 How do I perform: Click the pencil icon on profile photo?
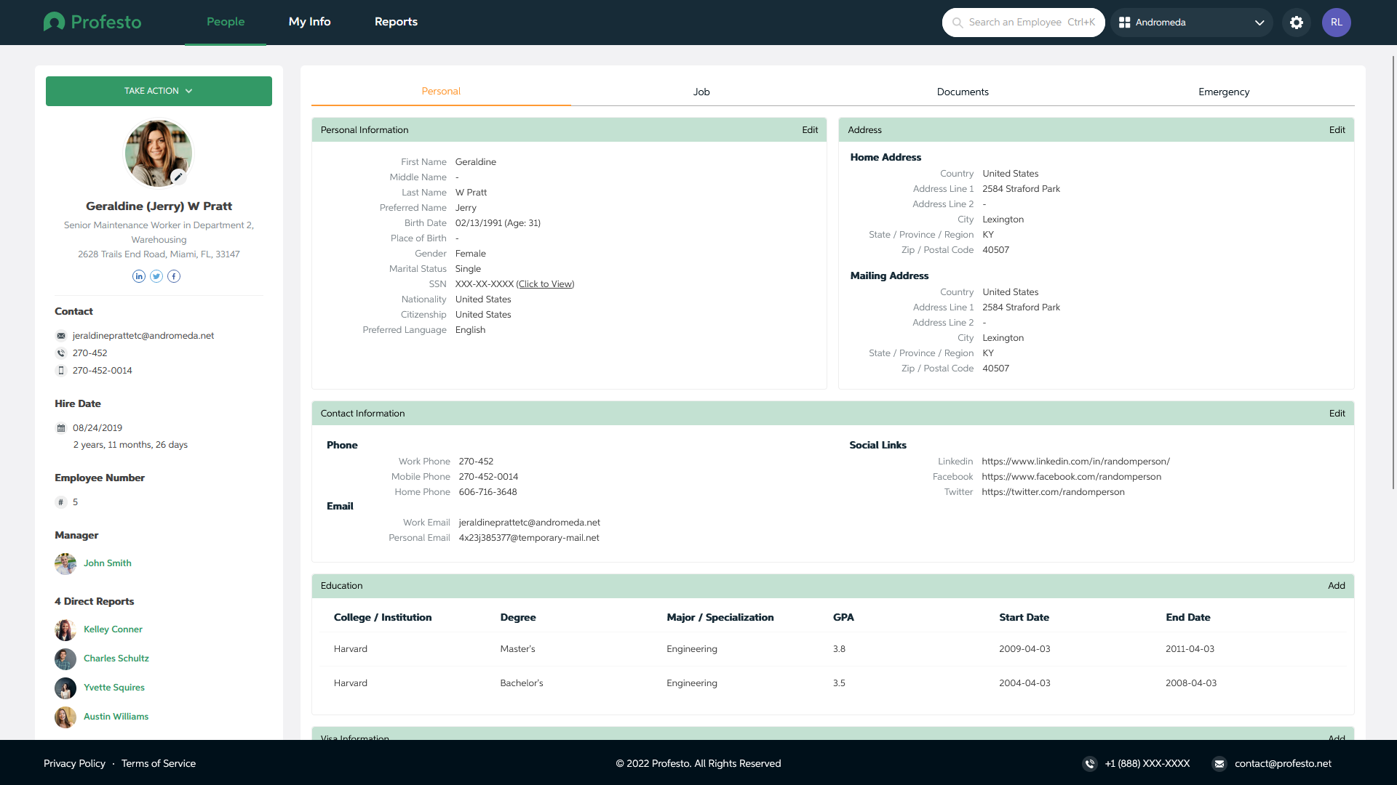point(178,177)
